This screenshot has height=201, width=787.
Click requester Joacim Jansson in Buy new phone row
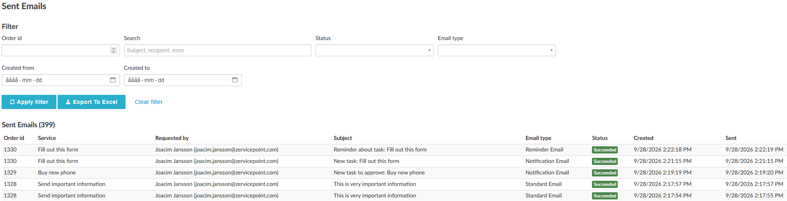point(217,172)
